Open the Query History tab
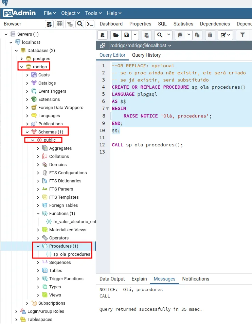The image size is (252, 324). click(146, 55)
